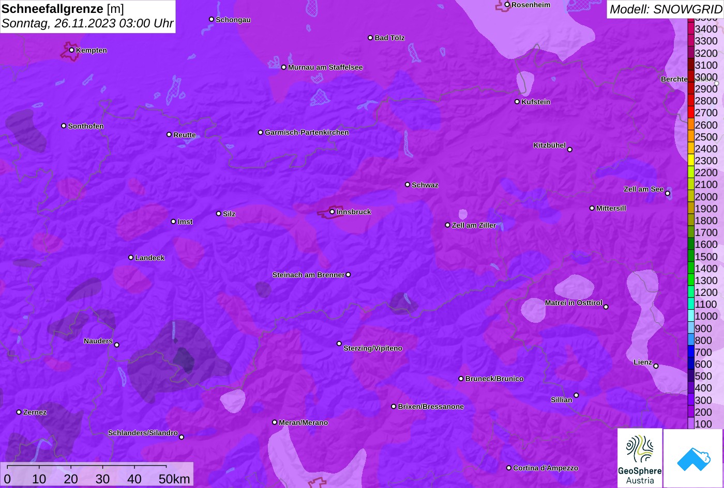Select the Bad Tölz label
Screen dimensions: 724x488
click(389, 38)
